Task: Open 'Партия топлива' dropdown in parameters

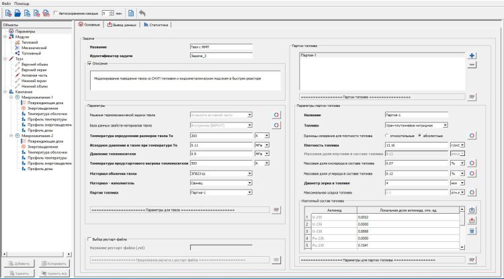Action: click(x=250, y=192)
